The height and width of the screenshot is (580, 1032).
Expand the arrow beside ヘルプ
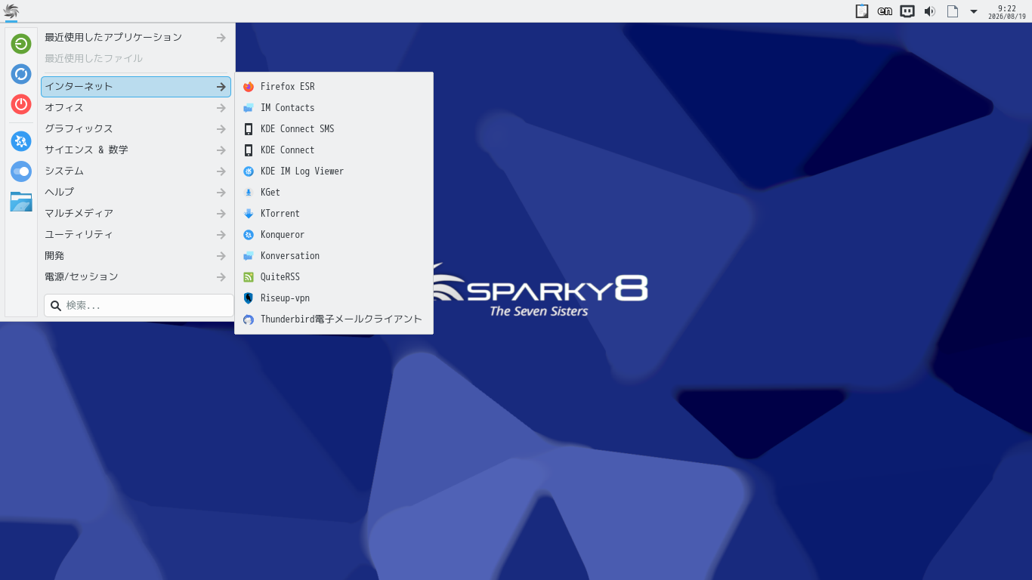(x=221, y=193)
